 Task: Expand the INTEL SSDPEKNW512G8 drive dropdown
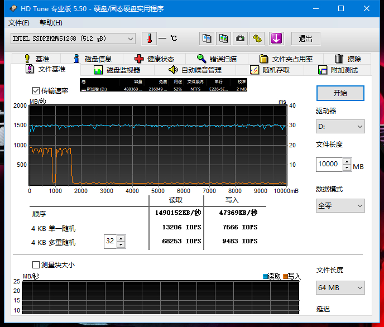[73, 39]
